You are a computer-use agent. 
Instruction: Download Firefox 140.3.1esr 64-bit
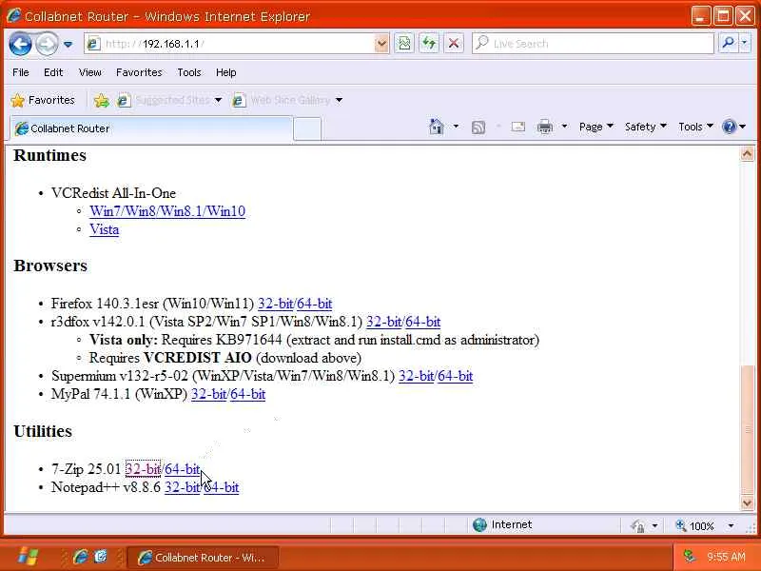315,304
